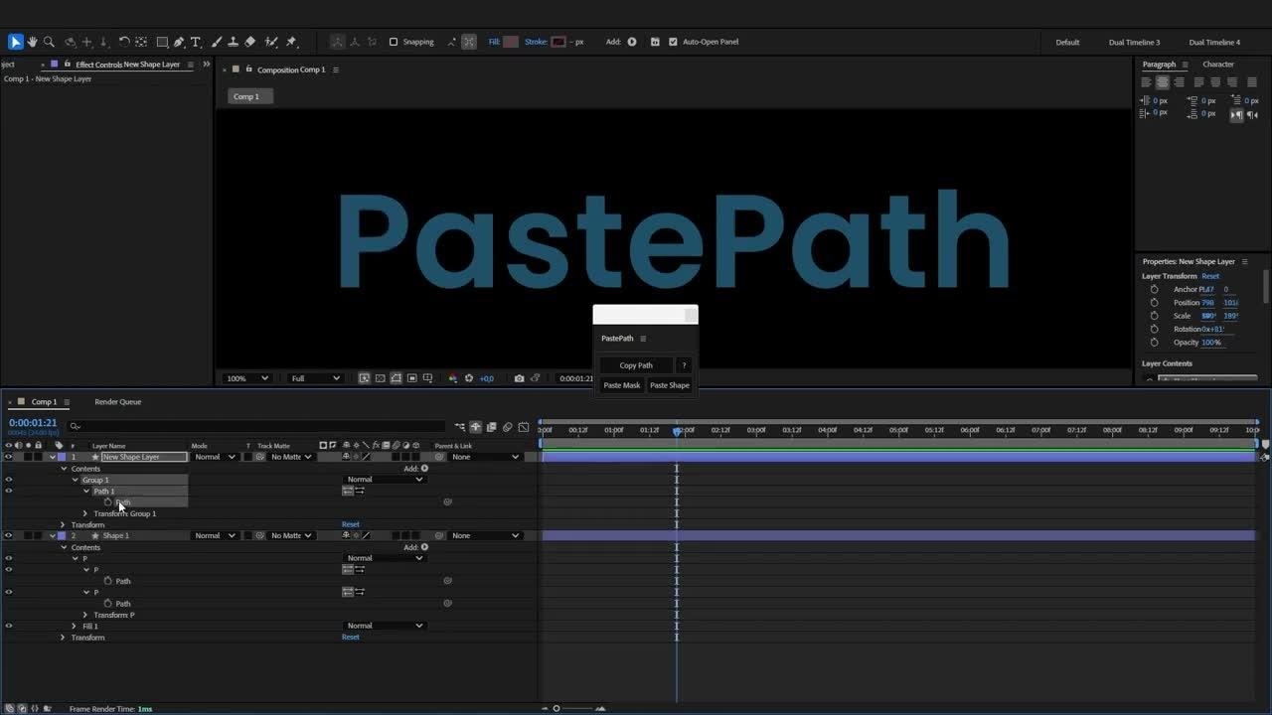Pick the Type tool

(196, 42)
